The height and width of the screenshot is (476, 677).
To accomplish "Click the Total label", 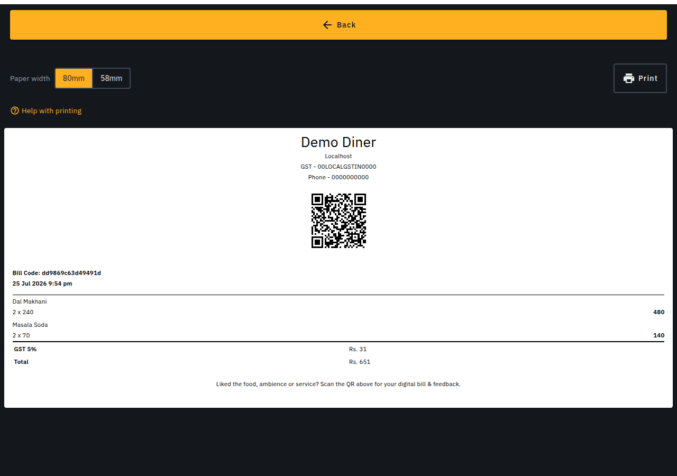I will (21, 362).
